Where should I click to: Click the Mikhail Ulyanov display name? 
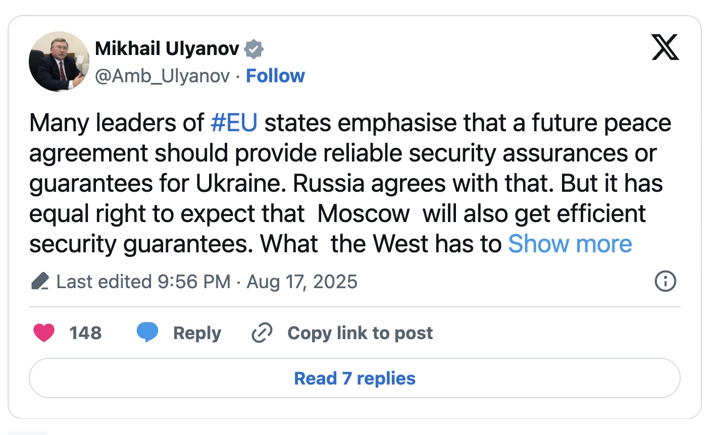pyautogui.click(x=167, y=48)
